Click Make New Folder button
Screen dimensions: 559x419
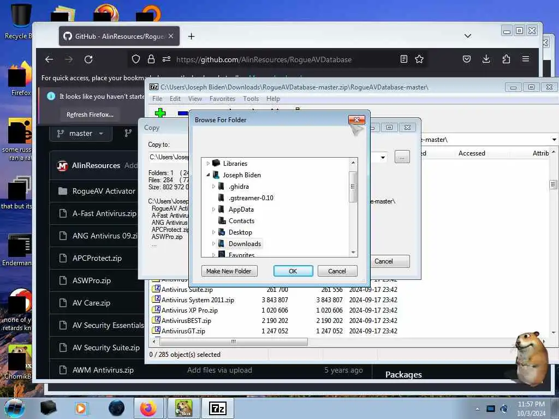229,271
